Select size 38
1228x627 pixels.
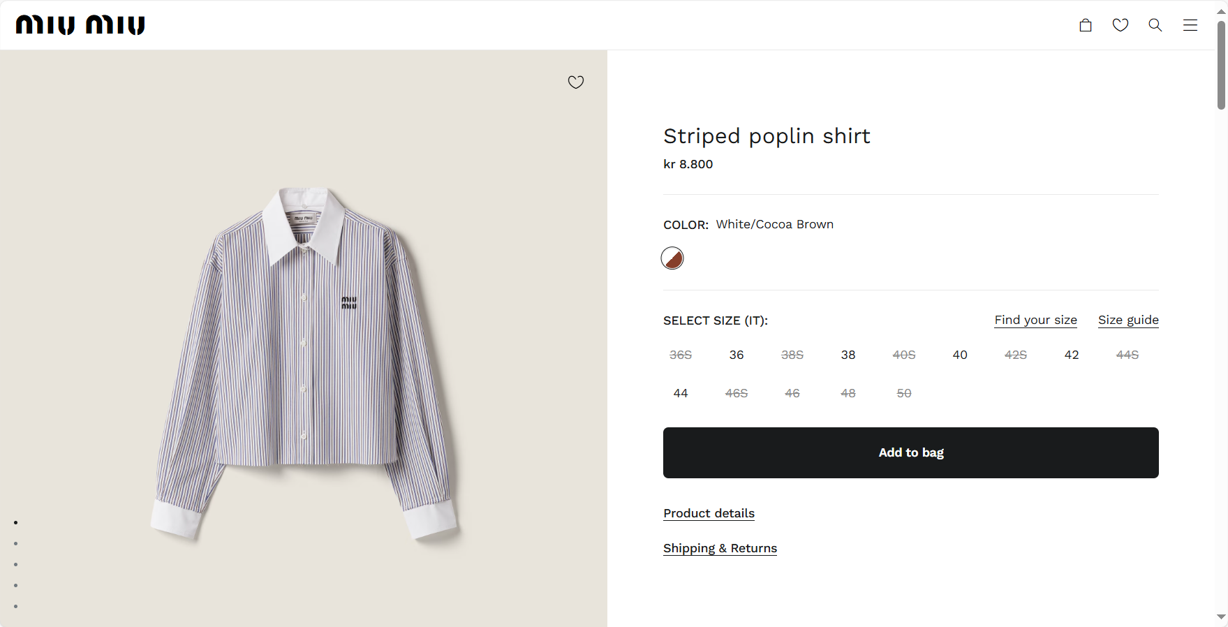[x=848, y=355]
